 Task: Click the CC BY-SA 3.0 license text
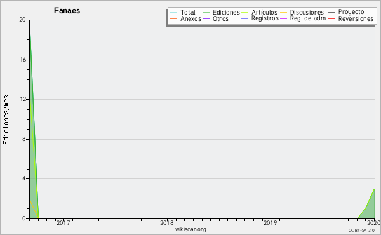pyautogui.click(x=361, y=231)
